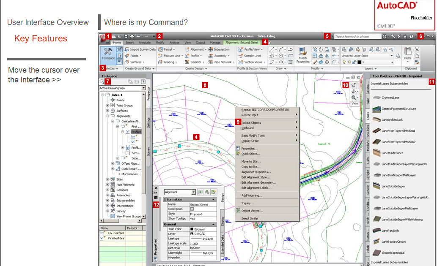Open the Intersection tool in Create Design
The image size is (437, 266).
click(x=219, y=49)
